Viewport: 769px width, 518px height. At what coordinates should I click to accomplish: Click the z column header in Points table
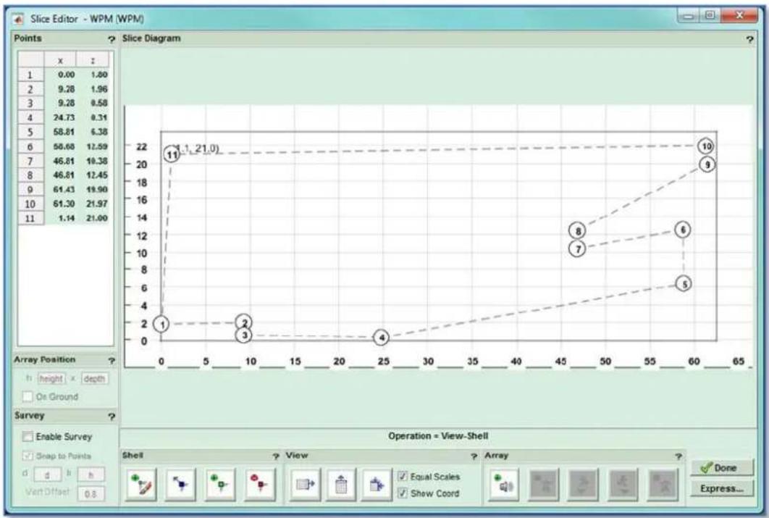[x=93, y=60]
